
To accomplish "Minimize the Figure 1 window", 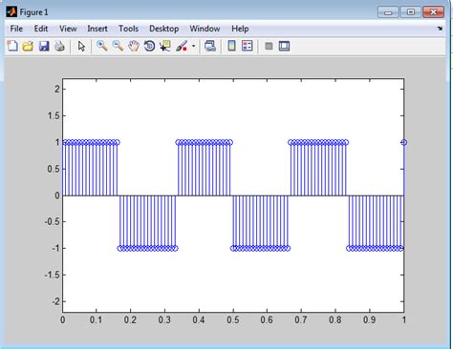I will point(388,12).
